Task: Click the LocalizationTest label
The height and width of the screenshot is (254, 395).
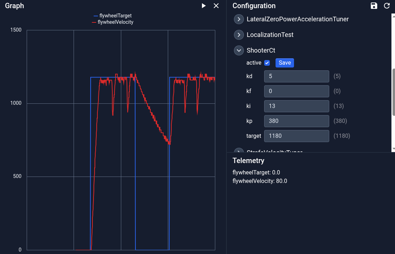Action: pyautogui.click(x=270, y=35)
